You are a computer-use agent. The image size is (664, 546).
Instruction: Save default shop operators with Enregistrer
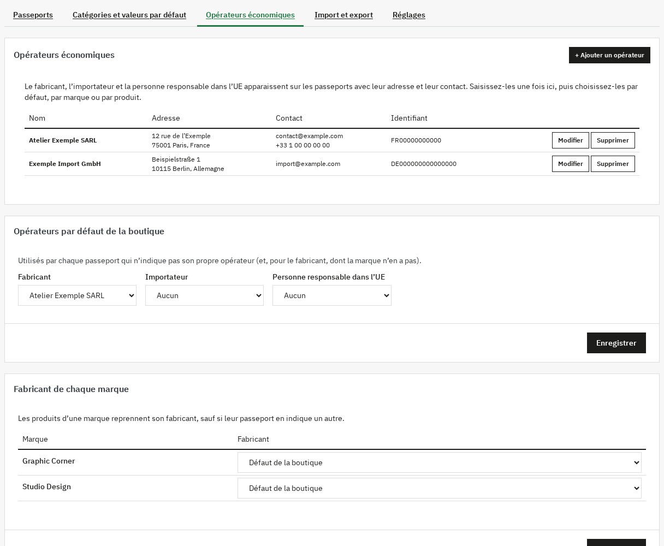pyautogui.click(x=616, y=343)
